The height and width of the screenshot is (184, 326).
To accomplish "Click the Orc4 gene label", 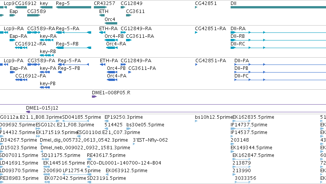I will [x=110, y=19].
